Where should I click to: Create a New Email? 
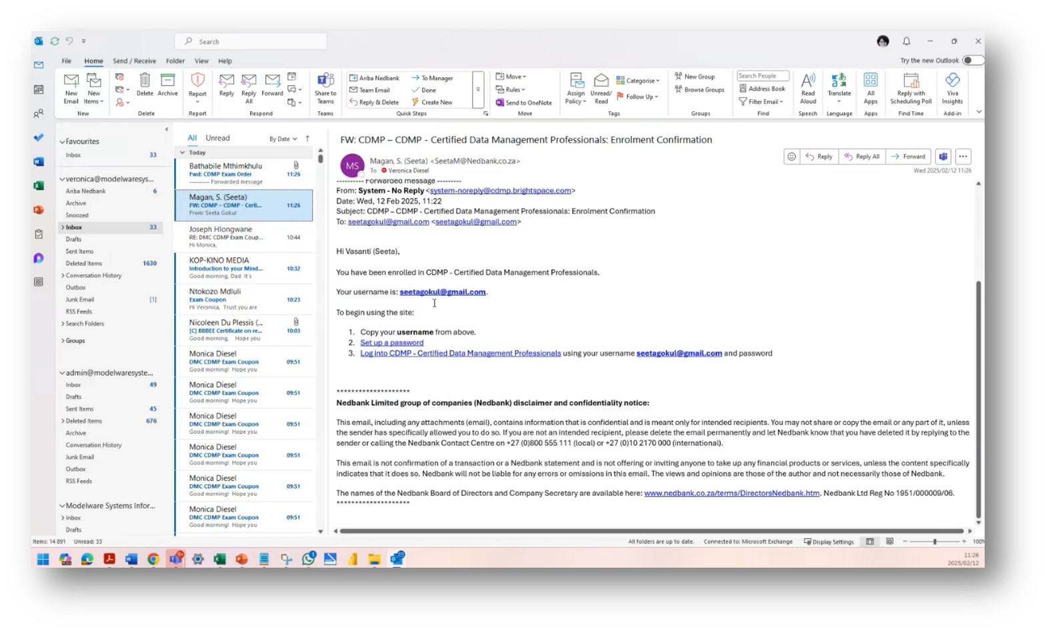pyautogui.click(x=71, y=89)
